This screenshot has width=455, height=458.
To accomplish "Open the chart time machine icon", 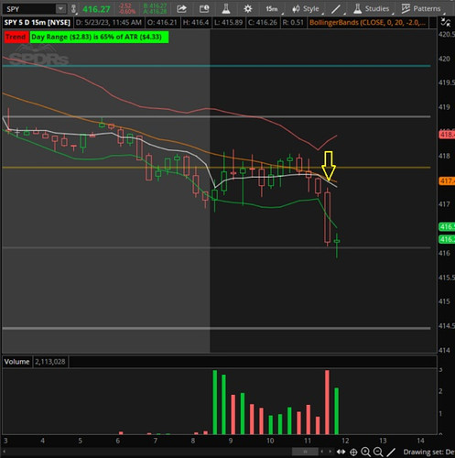I will click(204, 9).
